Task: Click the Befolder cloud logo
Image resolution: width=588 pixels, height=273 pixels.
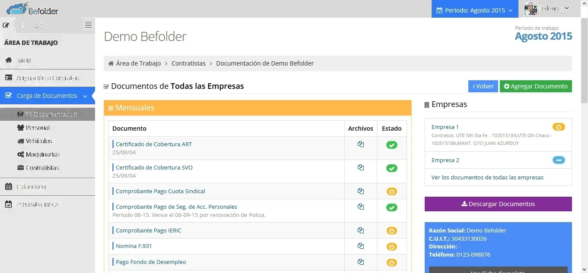Action: point(32,9)
